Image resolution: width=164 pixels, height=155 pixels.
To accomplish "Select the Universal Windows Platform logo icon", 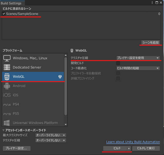I will pyautogui.click(x=7, y=123).
